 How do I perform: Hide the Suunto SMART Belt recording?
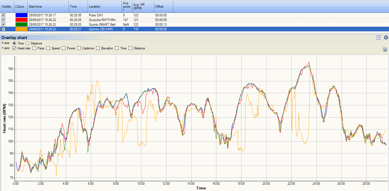(x=3, y=24)
